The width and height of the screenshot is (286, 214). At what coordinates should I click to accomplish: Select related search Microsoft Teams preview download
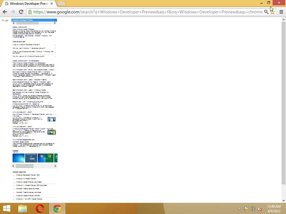point(28,192)
